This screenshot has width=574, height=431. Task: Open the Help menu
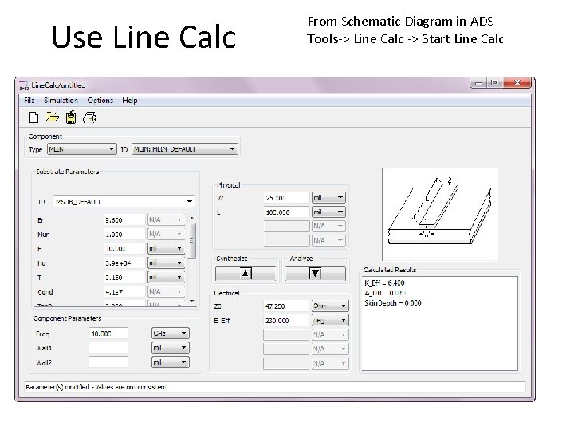click(130, 101)
